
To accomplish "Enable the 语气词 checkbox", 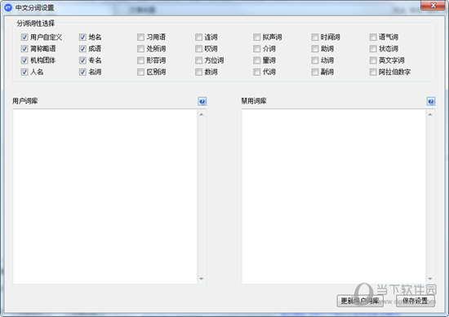I will [373, 37].
